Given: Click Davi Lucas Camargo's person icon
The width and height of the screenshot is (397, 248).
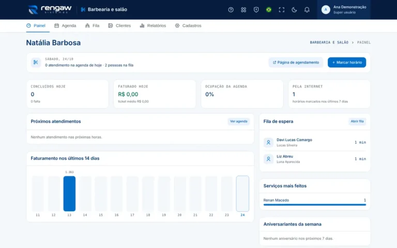Looking at the screenshot, I should (x=268, y=143).
